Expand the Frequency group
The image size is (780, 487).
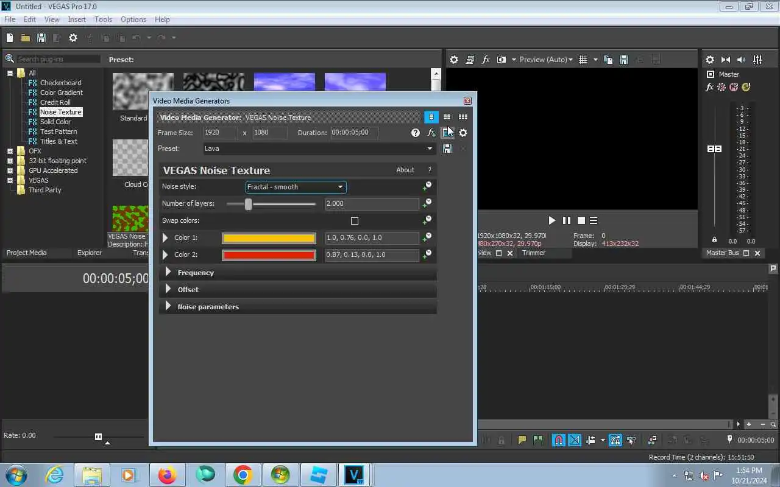[x=168, y=272]
